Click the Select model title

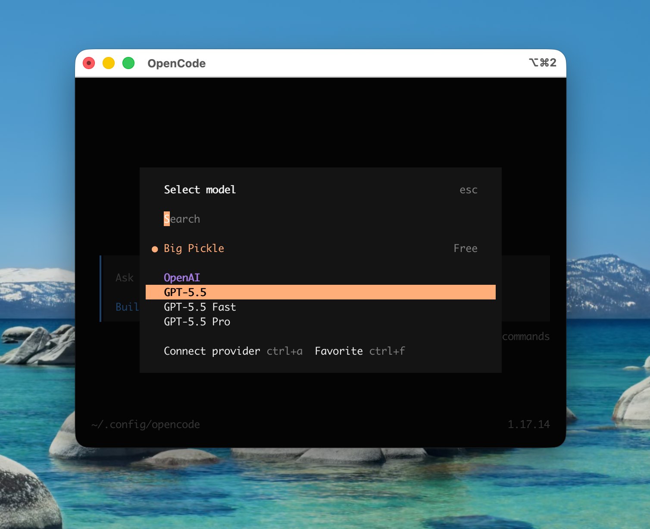[200, 189]
